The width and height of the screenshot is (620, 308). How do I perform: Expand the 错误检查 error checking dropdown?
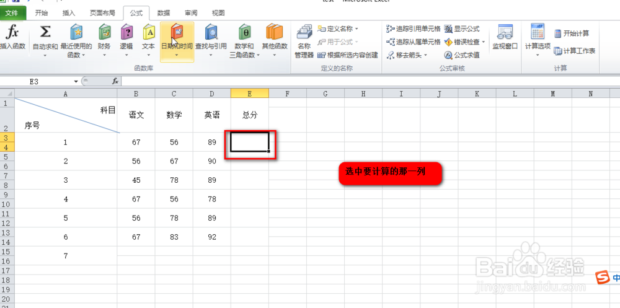pos(483,42)
